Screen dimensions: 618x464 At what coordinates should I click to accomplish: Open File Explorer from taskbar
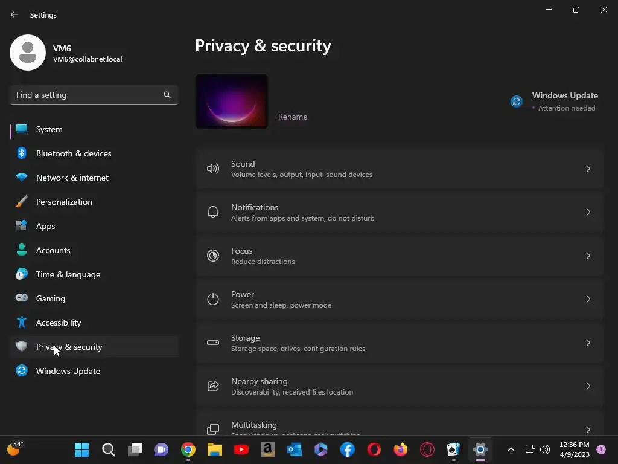pos(215,449)
